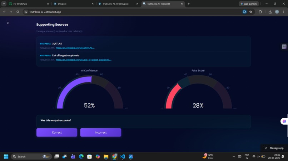Open Wi-Fi network settings

click(x=254, y=157)
